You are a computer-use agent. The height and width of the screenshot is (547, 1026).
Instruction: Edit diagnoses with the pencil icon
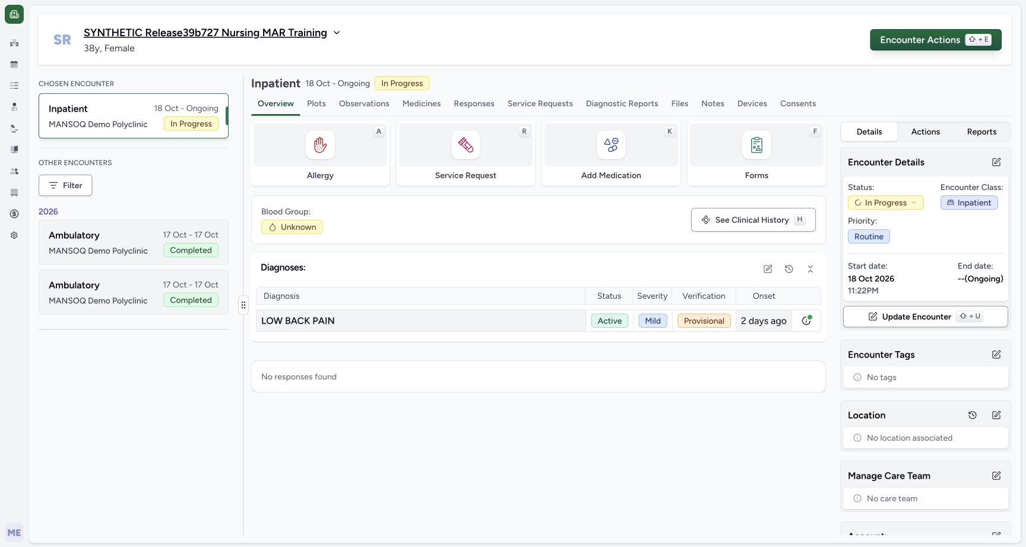pyautogui.click(x=768, y=269)
